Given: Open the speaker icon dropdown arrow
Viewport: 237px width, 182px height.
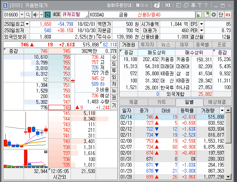Looking at the screenshot, I should click(41, 15).
